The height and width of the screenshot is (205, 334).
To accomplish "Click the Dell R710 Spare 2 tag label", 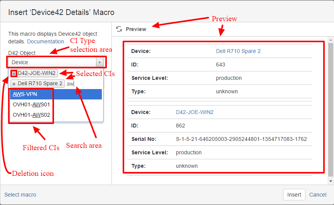I will 40,84.
